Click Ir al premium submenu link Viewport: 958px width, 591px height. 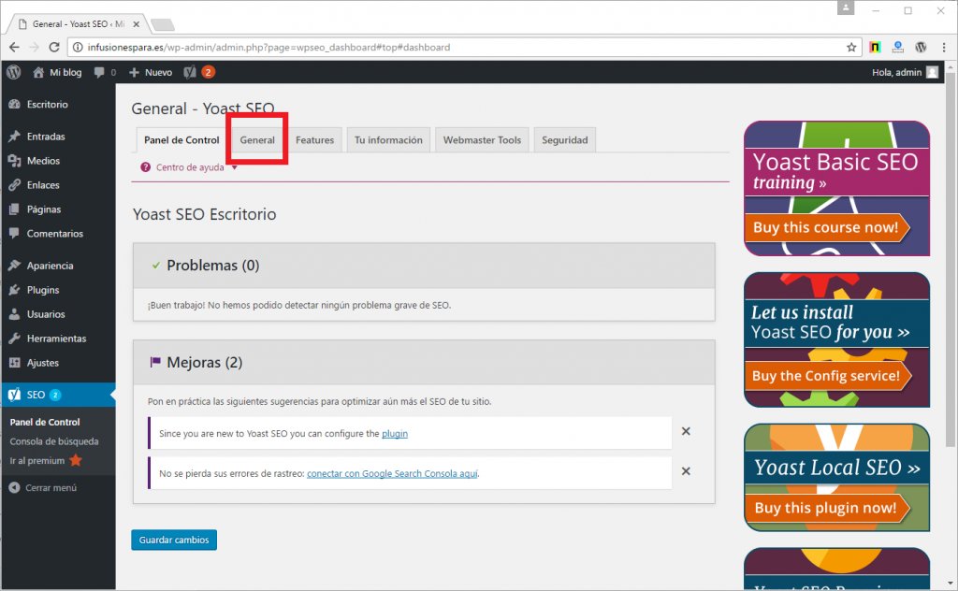tap(45, 460)
